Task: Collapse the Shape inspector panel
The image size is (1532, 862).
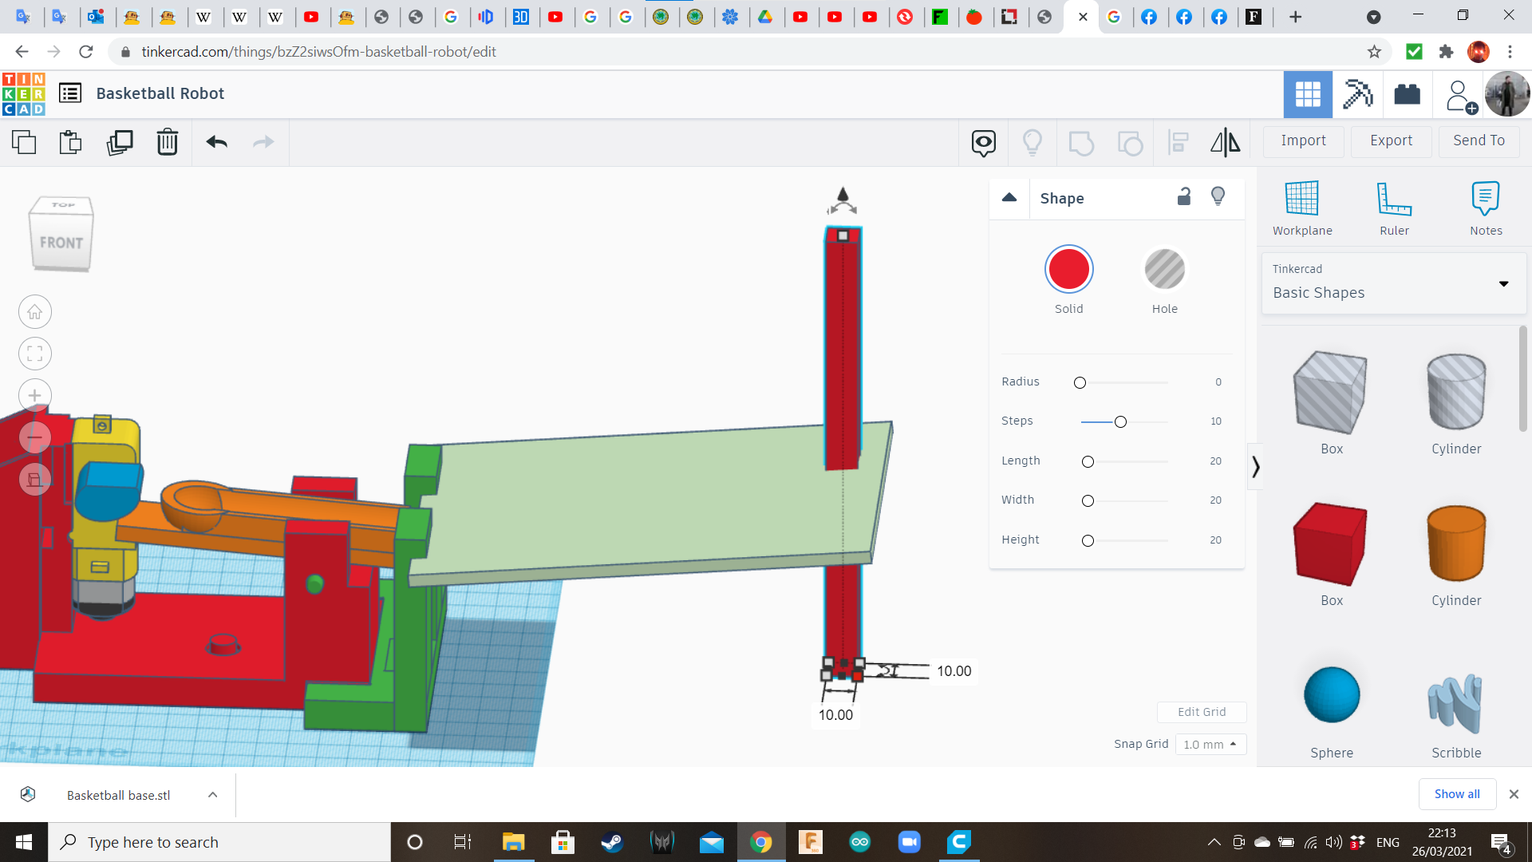Action: click(1009, 198)
